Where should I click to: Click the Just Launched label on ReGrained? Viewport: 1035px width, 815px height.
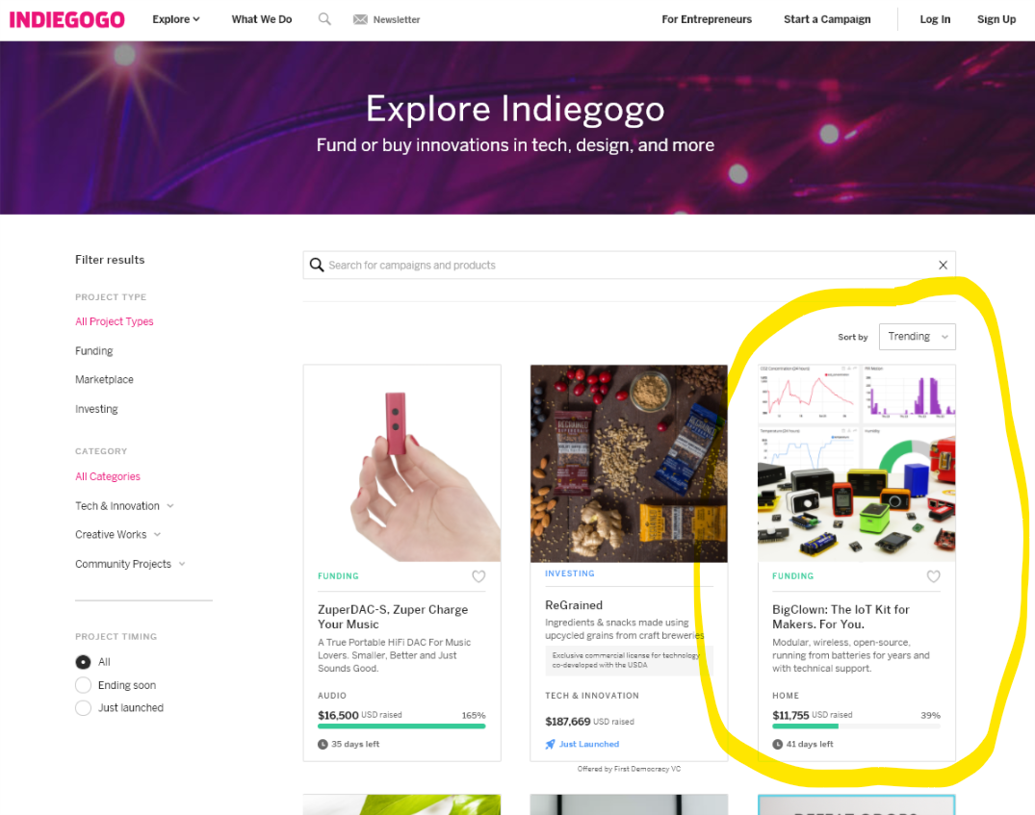pyautogui.click(x=589, y=744)
